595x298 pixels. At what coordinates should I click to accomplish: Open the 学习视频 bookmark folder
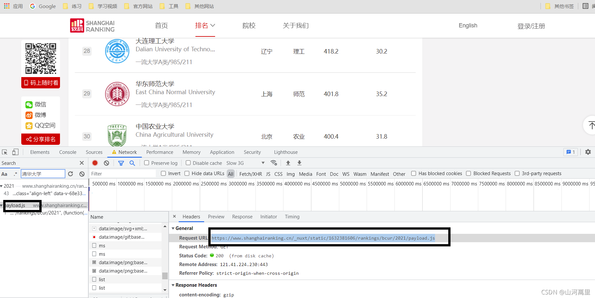click(103, 6)
